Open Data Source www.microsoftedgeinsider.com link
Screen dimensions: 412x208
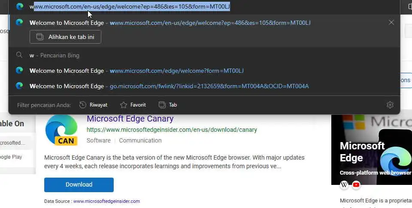coord(106,201)
